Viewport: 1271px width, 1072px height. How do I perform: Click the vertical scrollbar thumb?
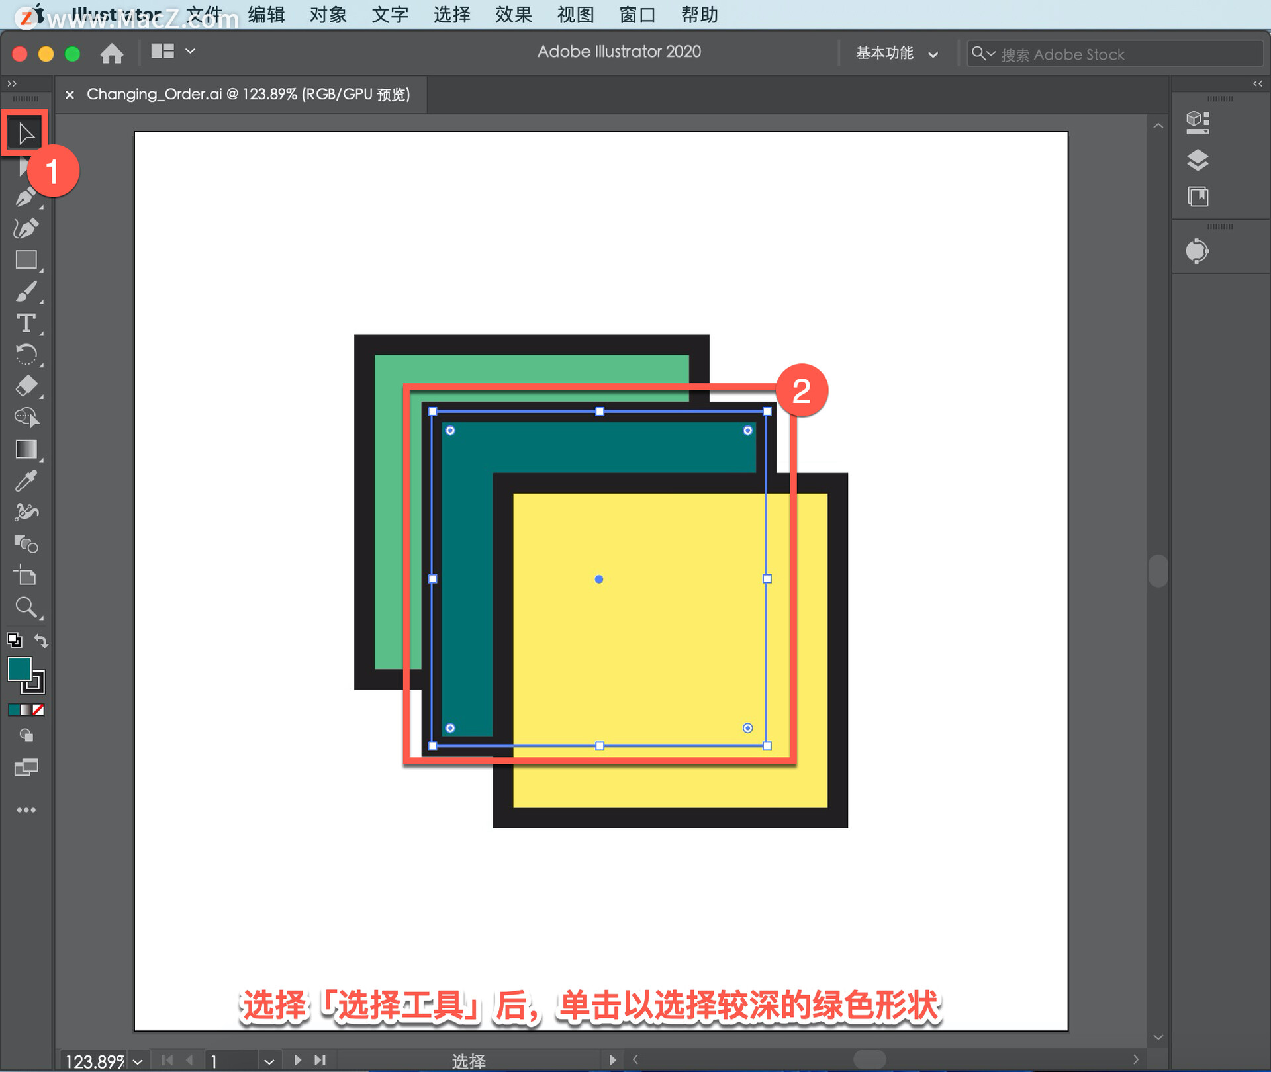[x=1158, y=570]
